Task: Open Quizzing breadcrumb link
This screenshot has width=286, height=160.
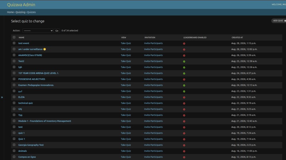Action: (x=20, y=12)
